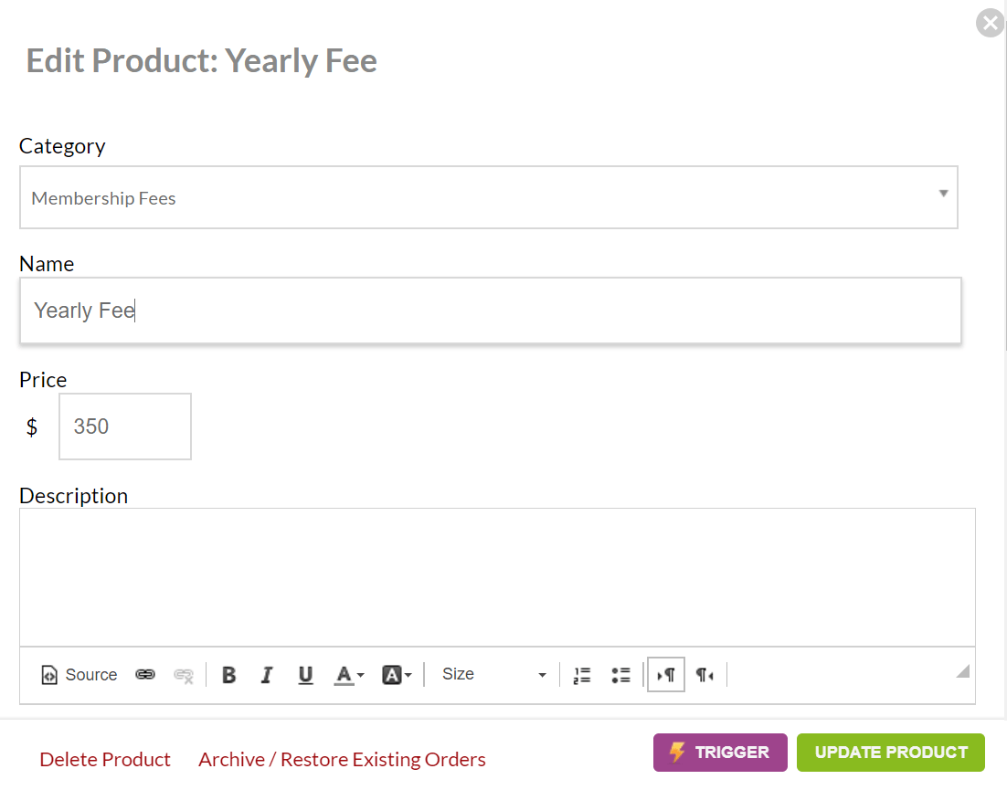Click the insert link icon
The height and width of the screenshot is (790, 1007).
click(145, 675)
